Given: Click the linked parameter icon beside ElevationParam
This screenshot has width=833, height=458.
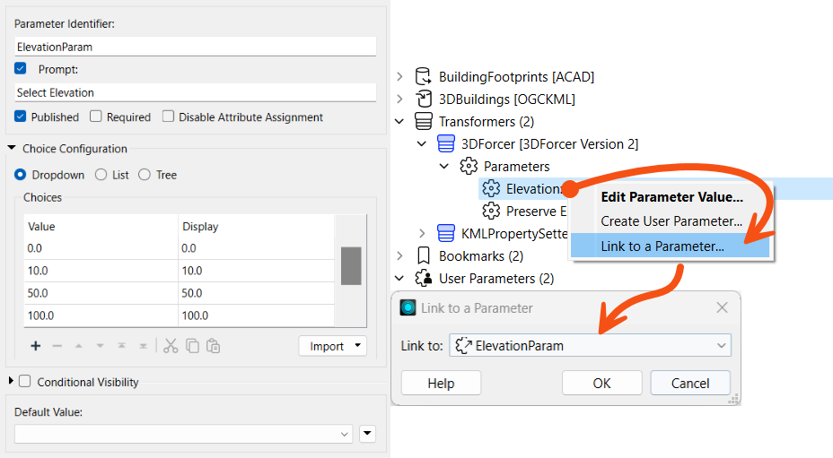Looking at the screenshot, I should (x=463, y=345).
